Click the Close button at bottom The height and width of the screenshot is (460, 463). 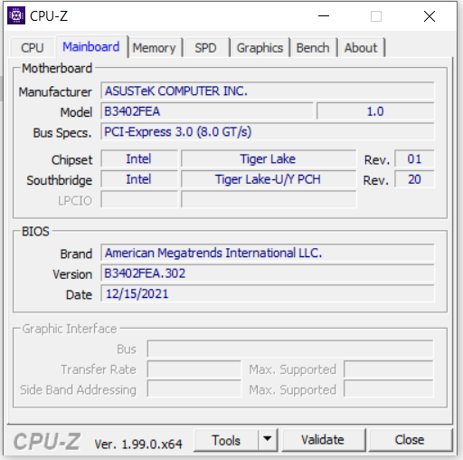[x=410, y=439]
